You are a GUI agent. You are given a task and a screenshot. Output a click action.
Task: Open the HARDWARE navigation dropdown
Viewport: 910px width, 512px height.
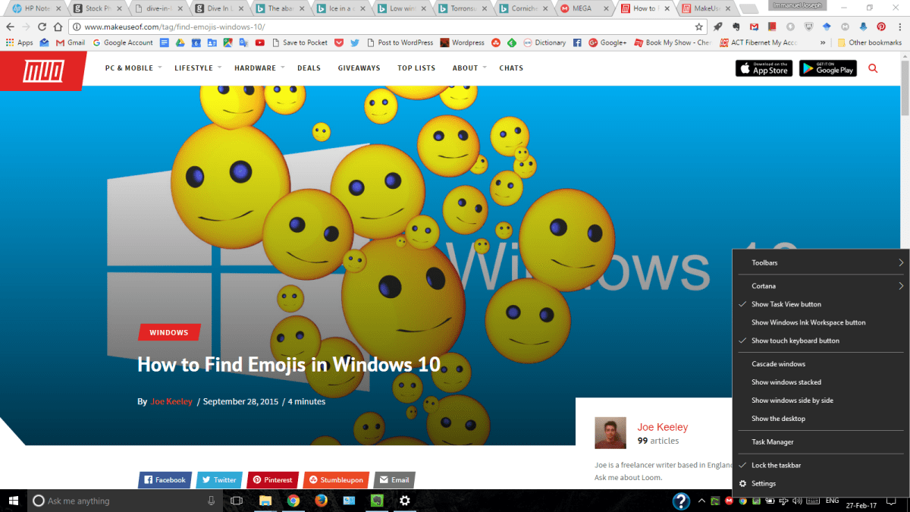(254, 68)
